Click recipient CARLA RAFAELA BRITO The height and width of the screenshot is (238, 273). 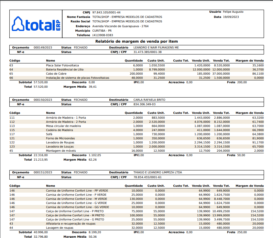click(149, 100)
